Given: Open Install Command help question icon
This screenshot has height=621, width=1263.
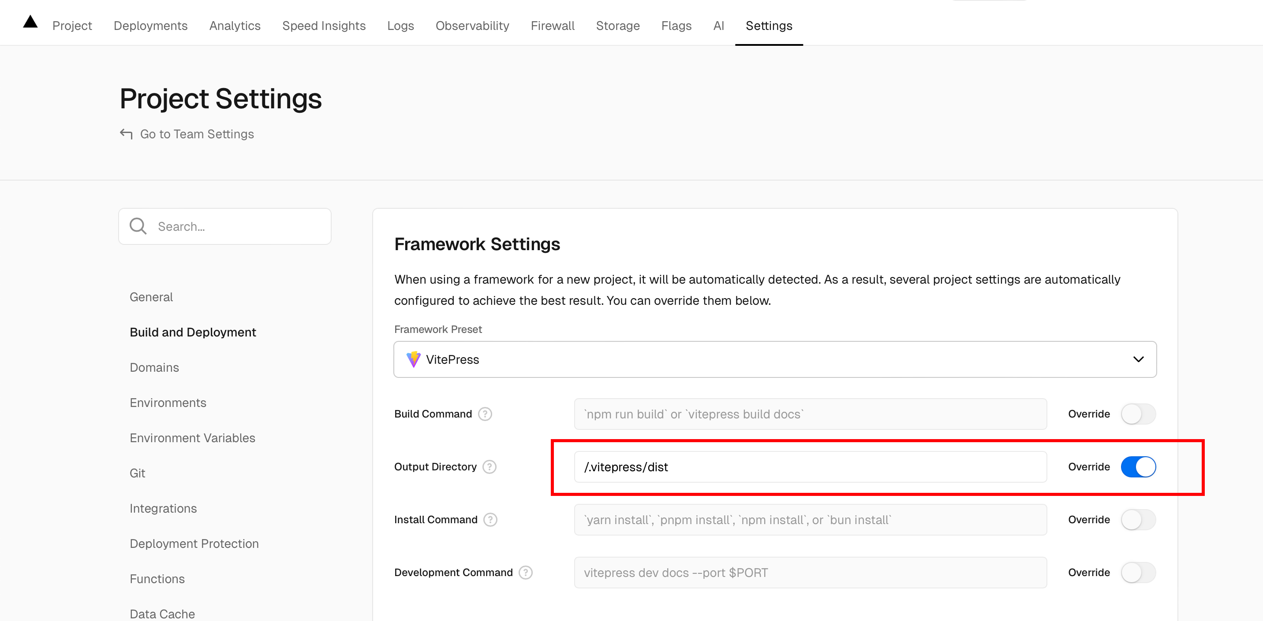Looking at the screenshot, I should click(490, 520).
